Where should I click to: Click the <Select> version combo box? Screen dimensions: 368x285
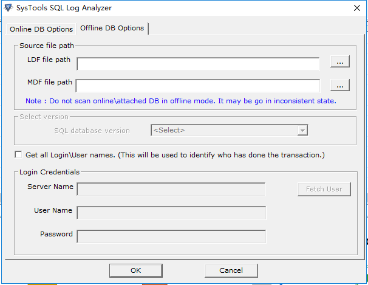pyautogui.click(x=230, y=130)
